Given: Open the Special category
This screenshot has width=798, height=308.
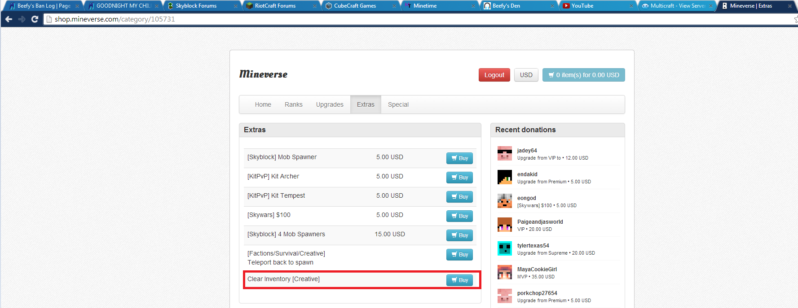Looking at the screenshot, I should (x=398, y=104).
